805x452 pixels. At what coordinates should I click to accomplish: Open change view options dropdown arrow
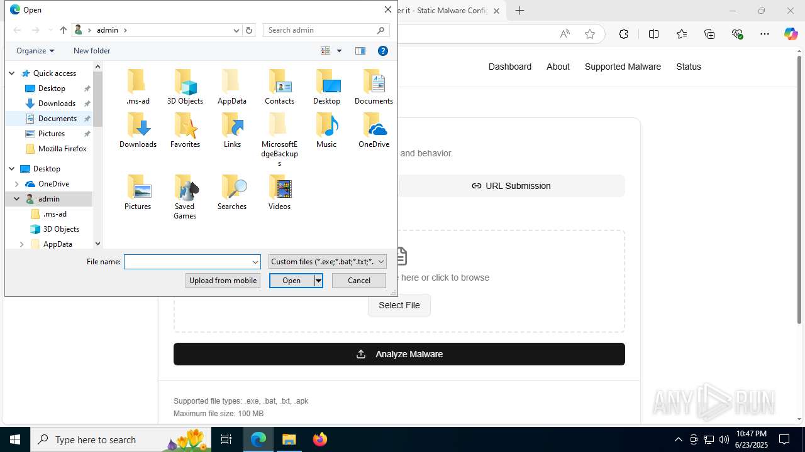[339, 51]
